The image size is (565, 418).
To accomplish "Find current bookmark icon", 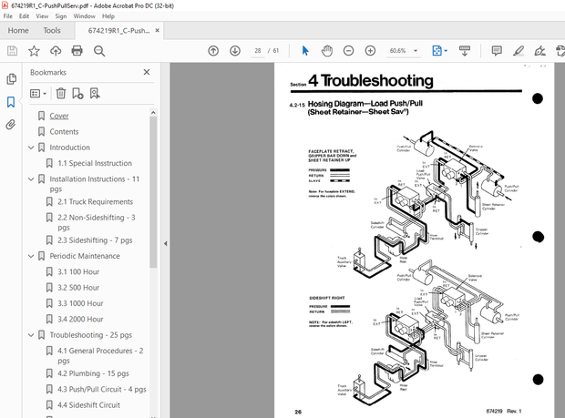I will click(95, 94).
